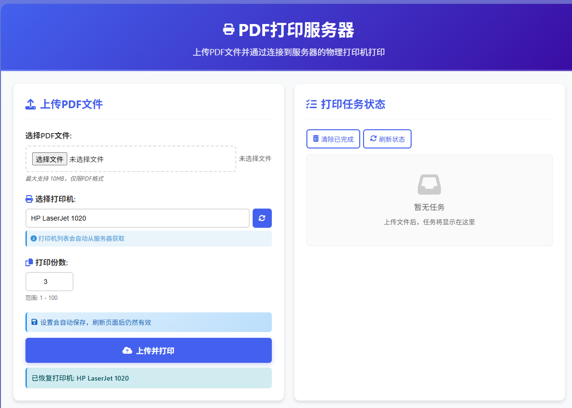The image size is (572, 408).
Task: Click the save icon in the auto-save notice
Action: tap(35, 322)
